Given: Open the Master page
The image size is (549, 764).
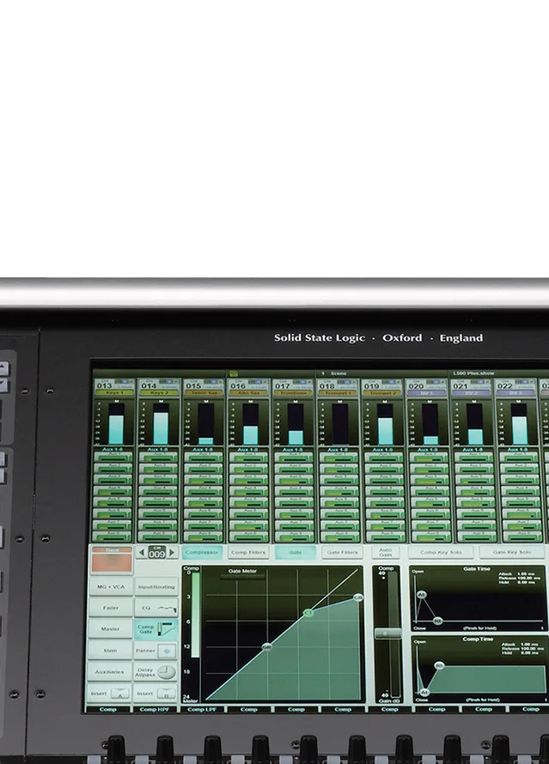Looking at the screenshot, I should coord(111,629).
